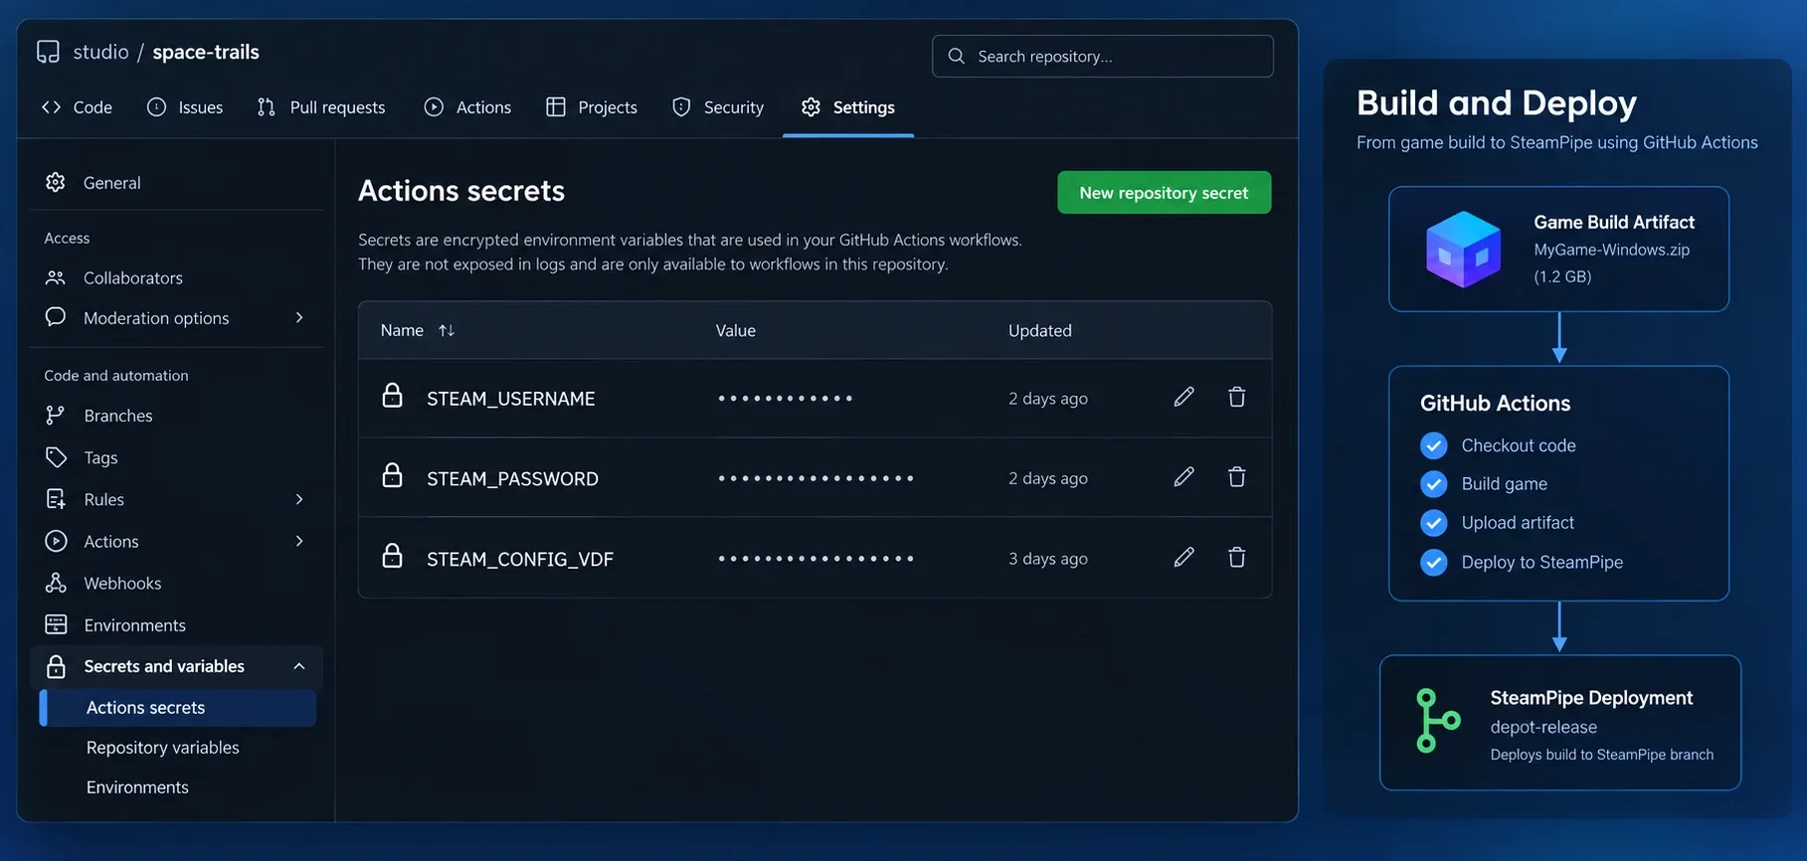Click the Webhooks icon
The width and height of the screenshot is (1807, 861).
[56, 583]
